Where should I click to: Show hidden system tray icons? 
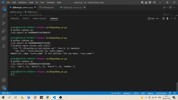coord(146,97)
